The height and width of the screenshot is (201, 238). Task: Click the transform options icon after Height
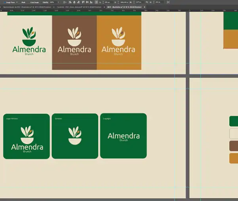click(x=168, y=2)
